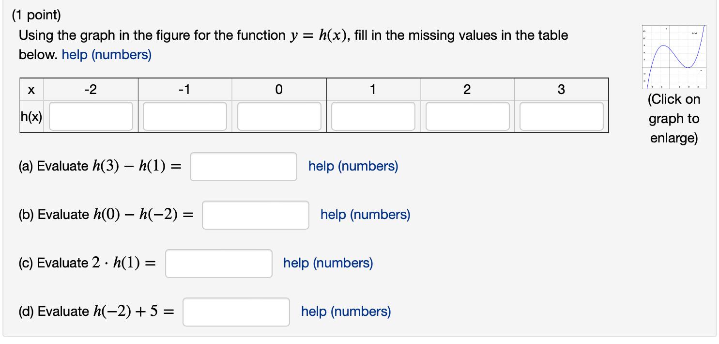This screenshot has width=719, height=344.
Task: Click the h(x) answer box under x = 3
Action: coord(561,116)
